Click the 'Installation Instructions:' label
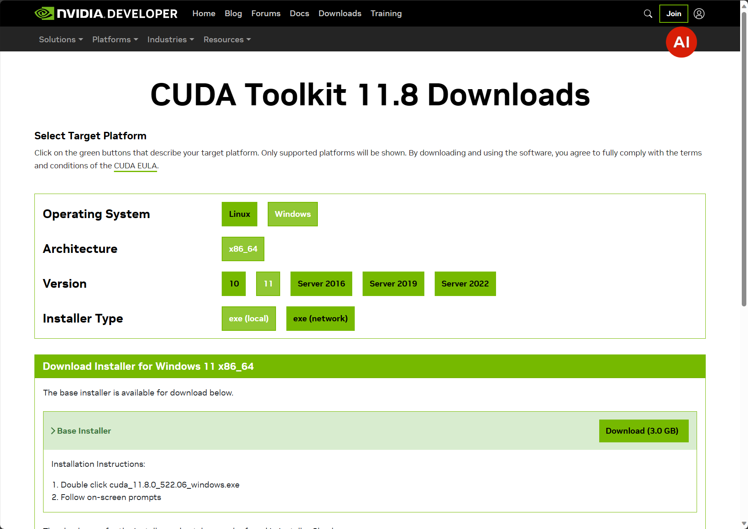 coord(98,464)
